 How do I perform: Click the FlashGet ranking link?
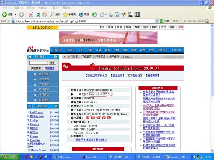(35, 140)
